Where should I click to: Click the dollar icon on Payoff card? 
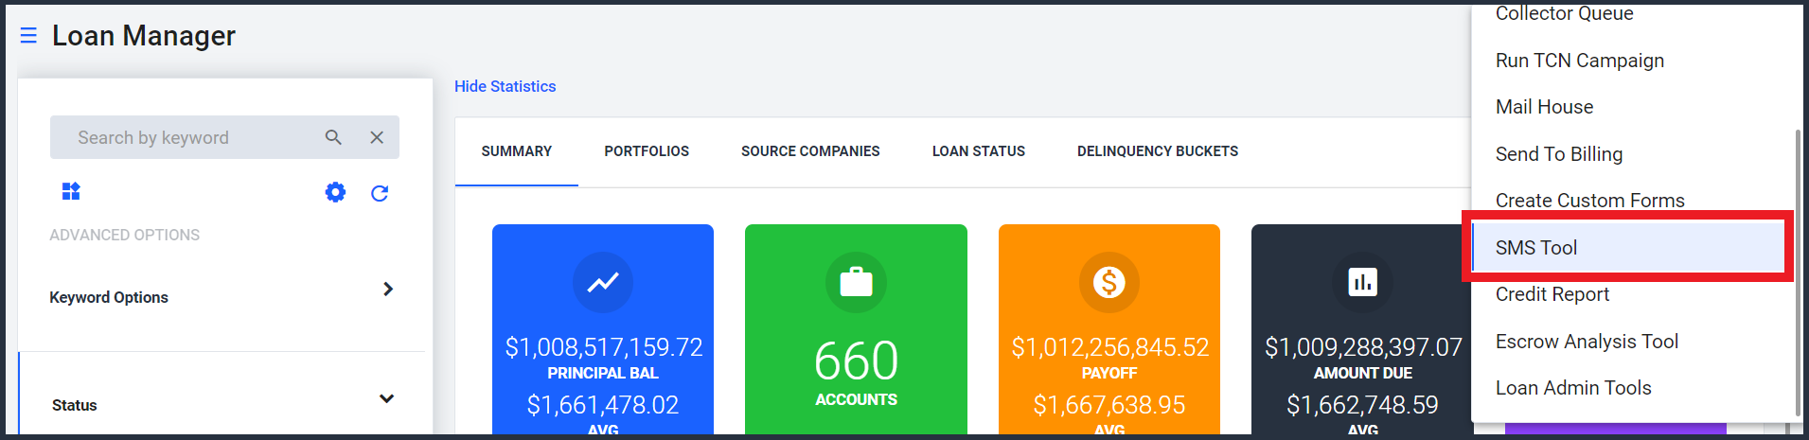(1109, 282)
